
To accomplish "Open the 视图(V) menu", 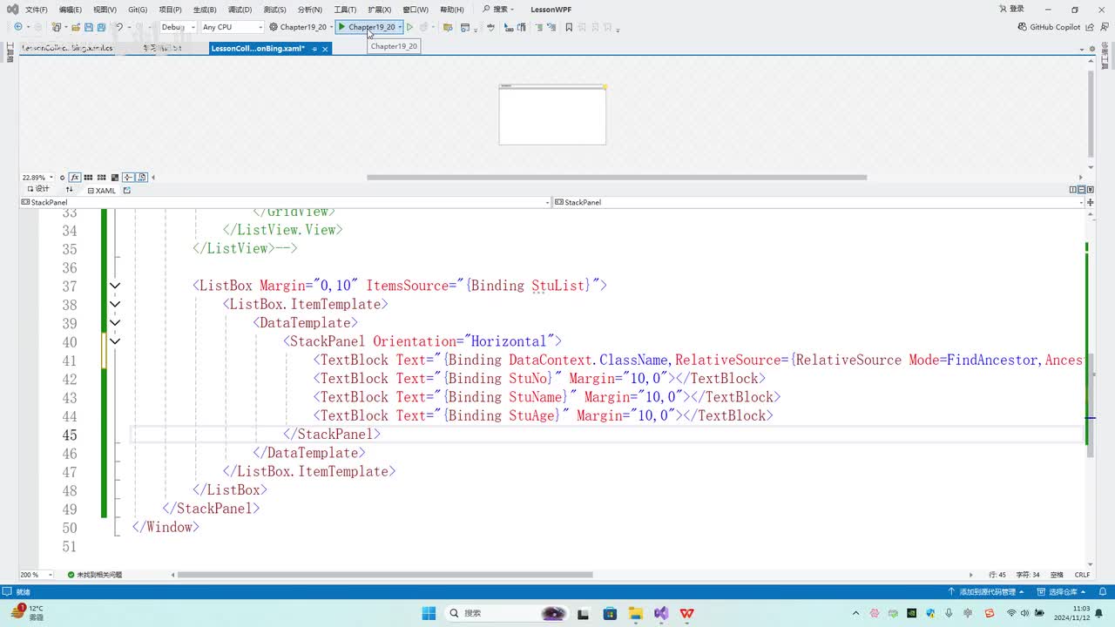I will tap(105, 10).
